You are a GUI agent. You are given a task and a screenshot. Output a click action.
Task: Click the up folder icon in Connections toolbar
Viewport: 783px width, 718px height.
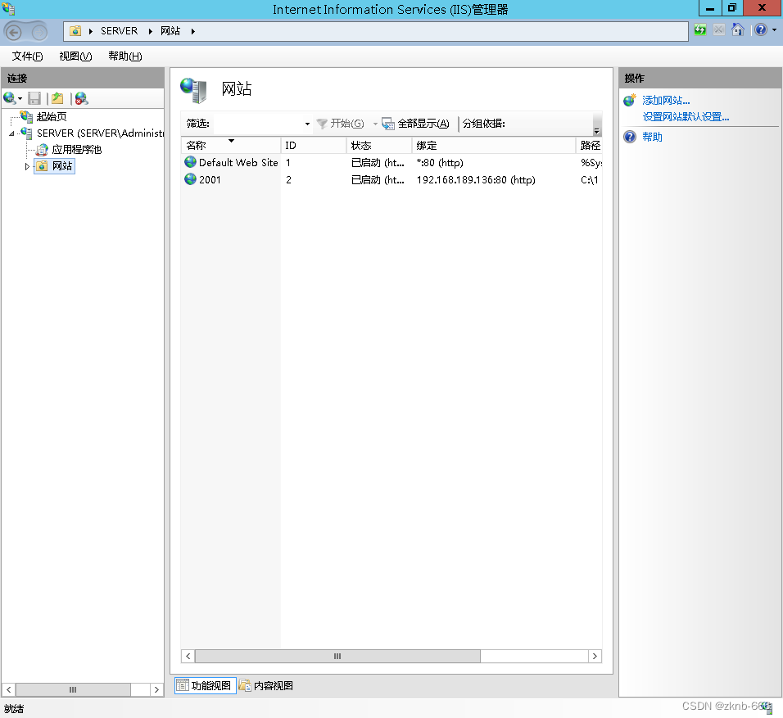(57, 98)
